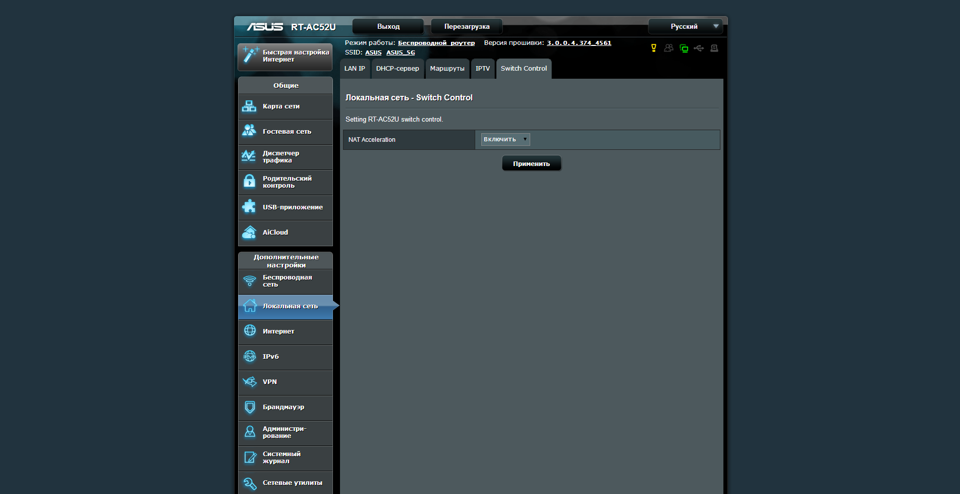Click the ASUS_5G SSID link
This screenshot has height=494, width=960.
click(401, 52)
